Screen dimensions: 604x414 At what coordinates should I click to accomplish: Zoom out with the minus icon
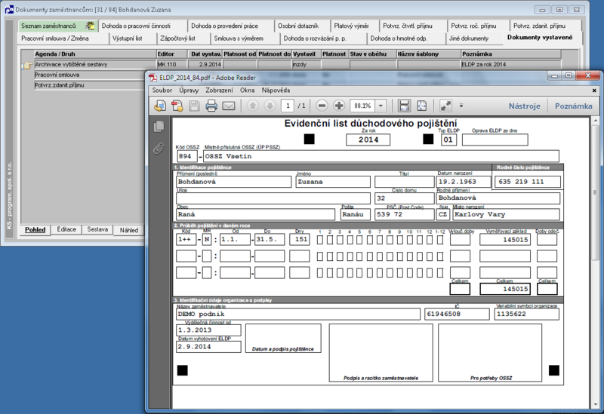click(322, 106)
